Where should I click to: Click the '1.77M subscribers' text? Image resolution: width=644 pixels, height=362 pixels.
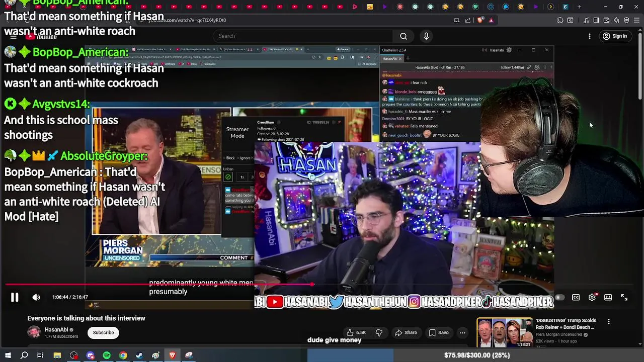tap(61, 336)
